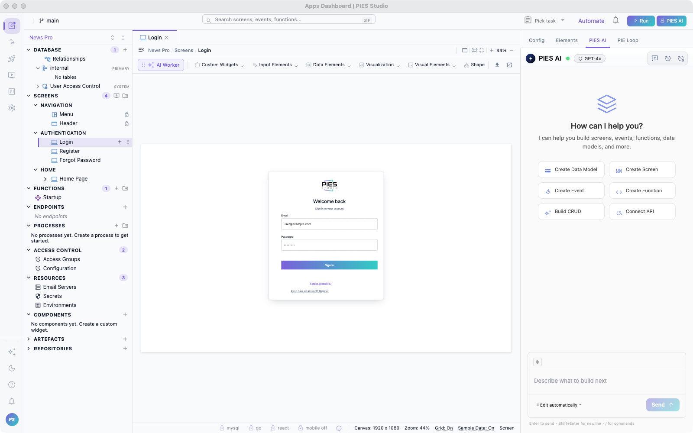Switch to the PIE Loop tab
This screenshot has width=693, height=433.
pos(628,40)
